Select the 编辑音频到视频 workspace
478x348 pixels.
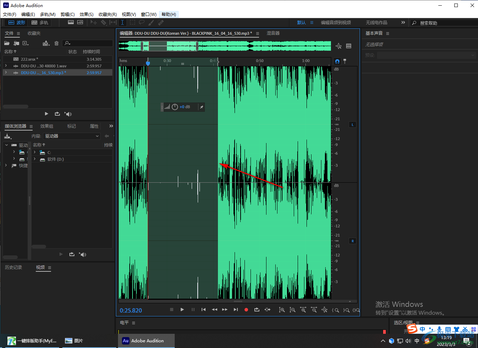pyautogui.click(x=336, y=22)
